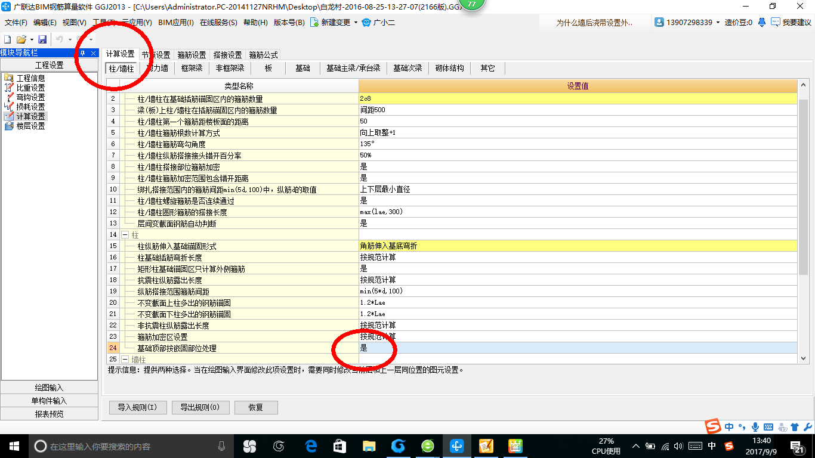Click the 导入规则(I) button

point(137,408)
